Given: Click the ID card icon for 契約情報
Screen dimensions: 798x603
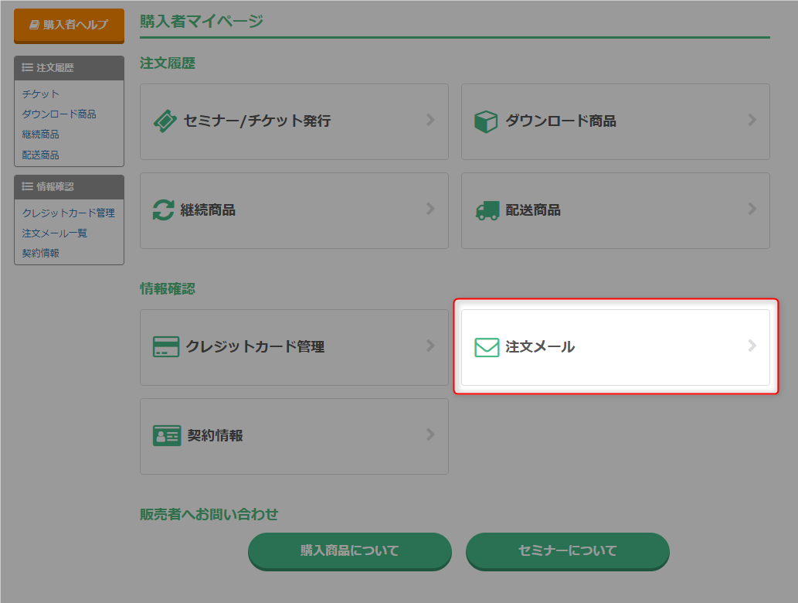Looking at the screenshot, I should [167, 436].
